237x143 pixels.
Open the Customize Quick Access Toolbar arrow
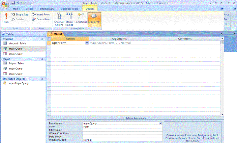[x=34, y=3]
